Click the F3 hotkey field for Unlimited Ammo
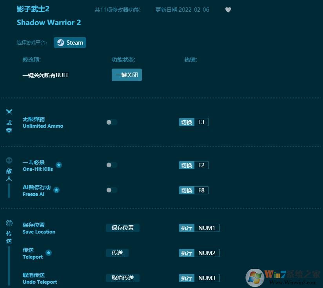The height and width of the screenshot is (288, 323). 201,122
